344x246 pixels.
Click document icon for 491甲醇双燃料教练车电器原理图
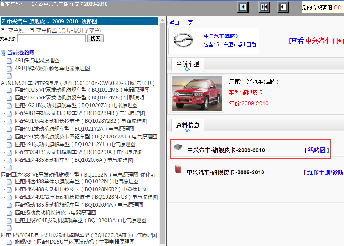pyautogui.click(x=9, y=69)
